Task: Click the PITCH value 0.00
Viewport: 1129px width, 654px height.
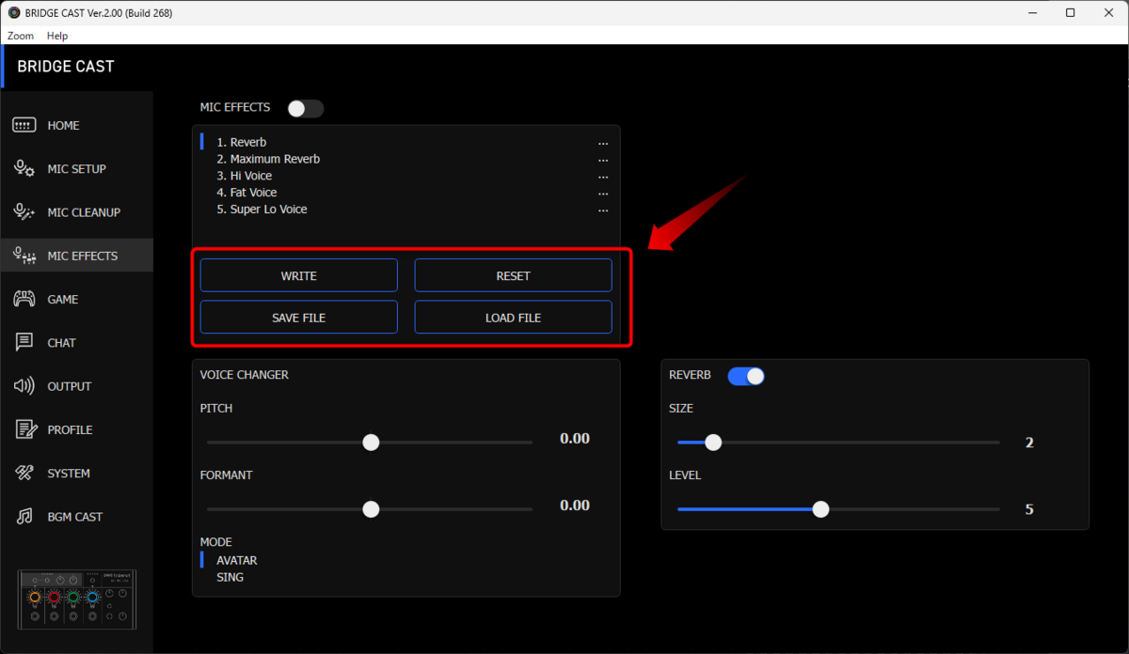Action: (575, 439)
